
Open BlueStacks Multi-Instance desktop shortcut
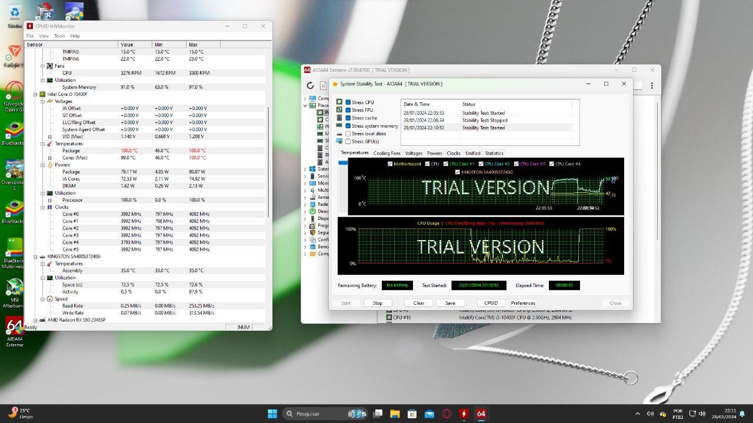pyautogui.click(x=14, y=253)
